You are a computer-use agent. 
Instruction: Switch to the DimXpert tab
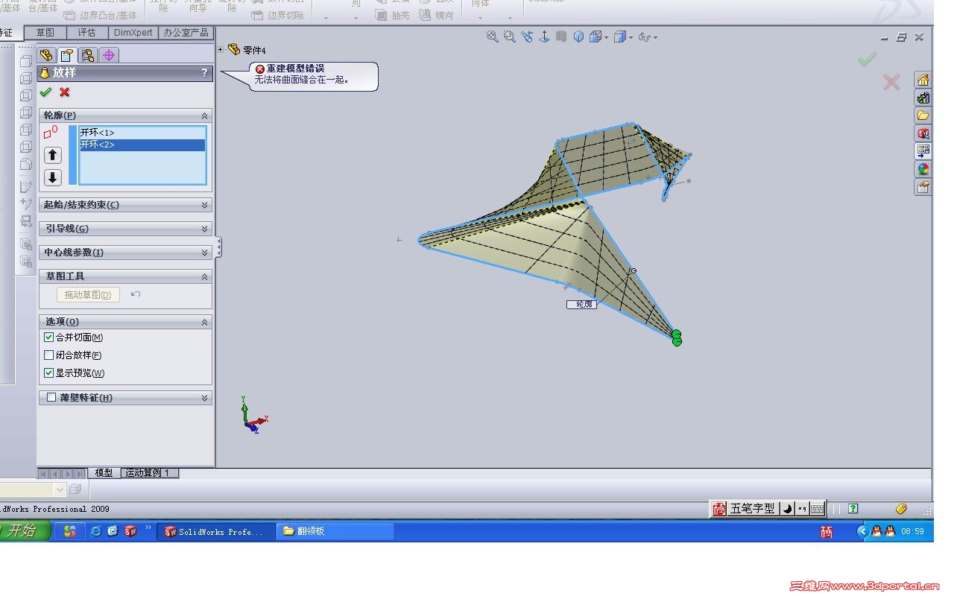tap(133, 33)
